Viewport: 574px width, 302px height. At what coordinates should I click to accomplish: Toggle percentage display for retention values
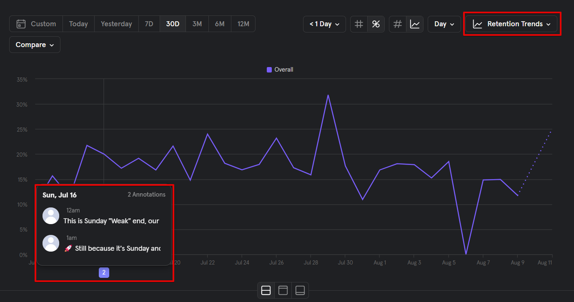click(x=376, y=24)
